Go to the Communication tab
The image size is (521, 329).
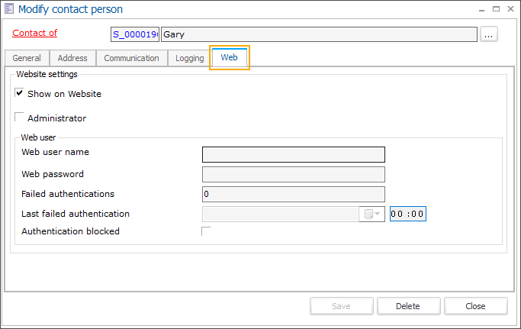[x=131, y=58]
